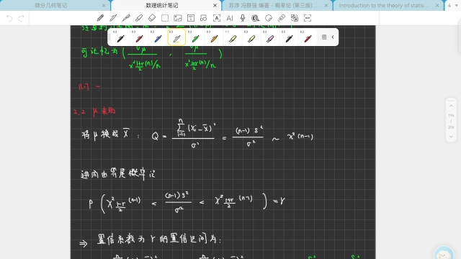
Task: Switch to Introduction to the theory of statistics tab
Action: (x=384, y=6)
